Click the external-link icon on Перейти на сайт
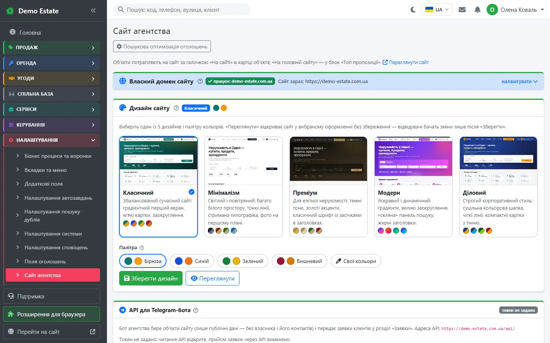 click(92, 332)
